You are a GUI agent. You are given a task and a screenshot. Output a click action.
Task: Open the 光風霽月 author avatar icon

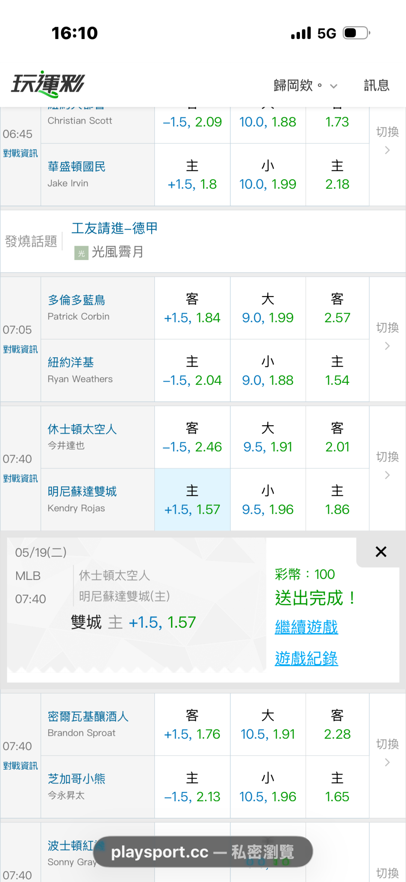pos(81,253)
